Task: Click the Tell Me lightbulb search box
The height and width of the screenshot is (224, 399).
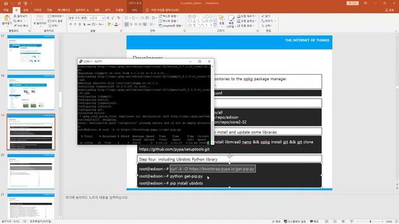Action: (163, 10)
